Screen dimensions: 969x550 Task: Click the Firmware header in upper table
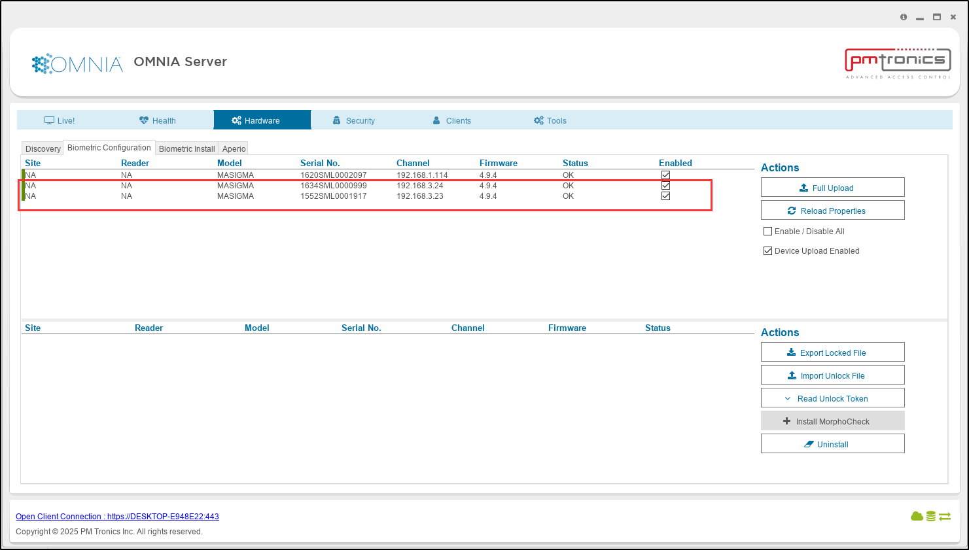pos(499,163)
